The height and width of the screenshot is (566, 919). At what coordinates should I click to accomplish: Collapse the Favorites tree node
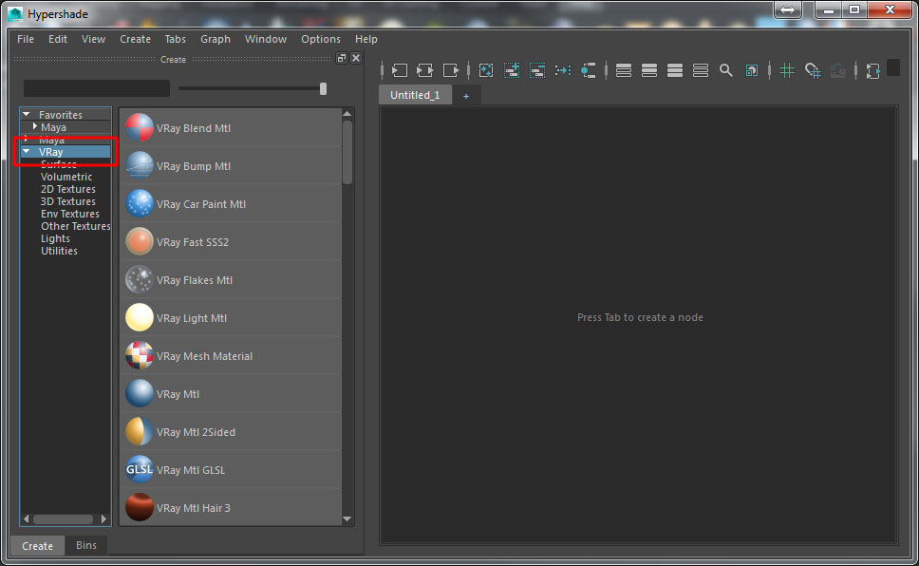27,114
